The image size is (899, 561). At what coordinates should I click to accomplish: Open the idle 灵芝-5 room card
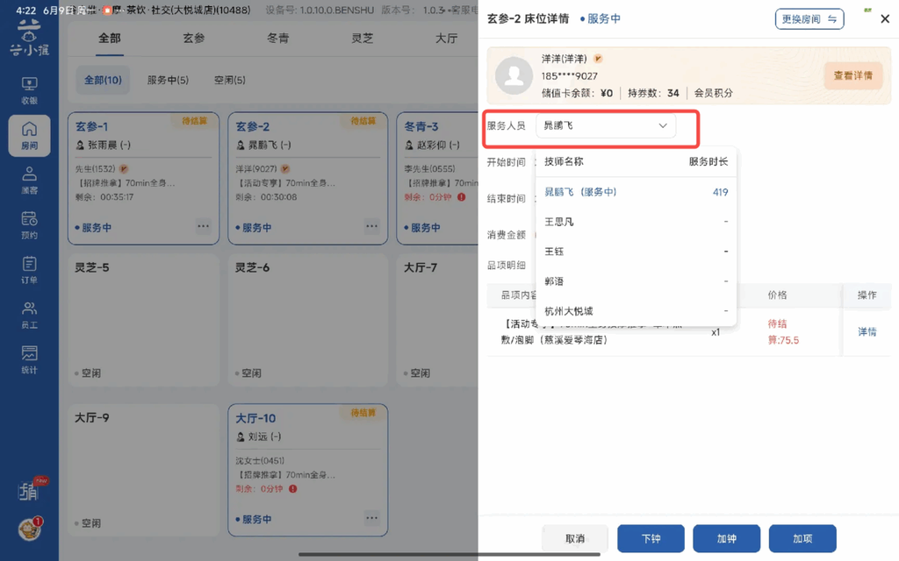pyautogui.click(x=143, y=320)
